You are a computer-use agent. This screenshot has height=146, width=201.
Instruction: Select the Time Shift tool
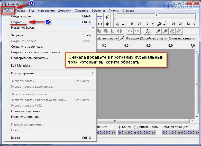(x=100, y=24)
